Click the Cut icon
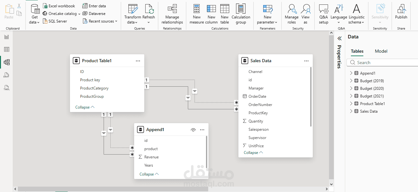 point(19,6)
